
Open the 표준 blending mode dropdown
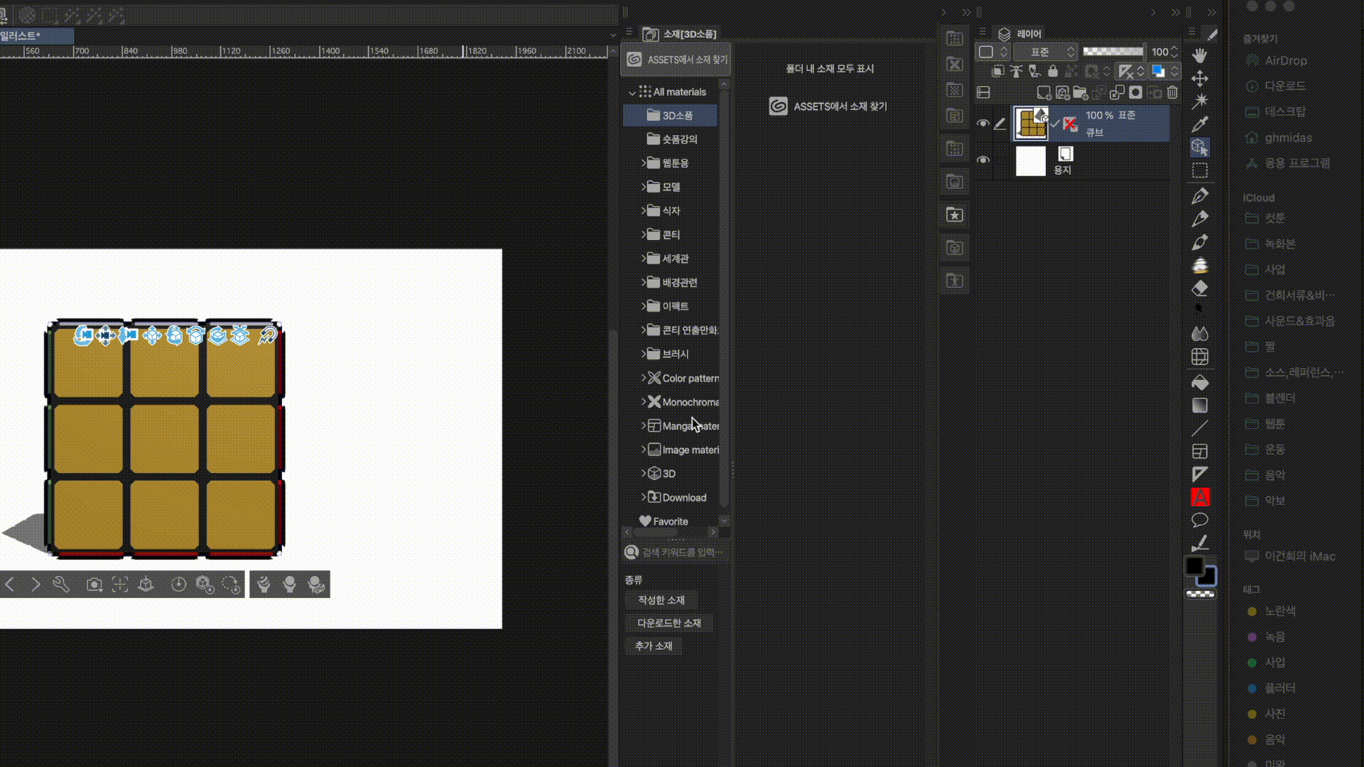coord(1045,52)
